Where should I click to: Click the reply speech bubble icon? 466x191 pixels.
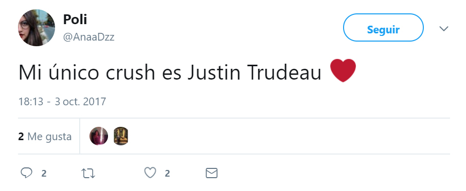[26, 173]
